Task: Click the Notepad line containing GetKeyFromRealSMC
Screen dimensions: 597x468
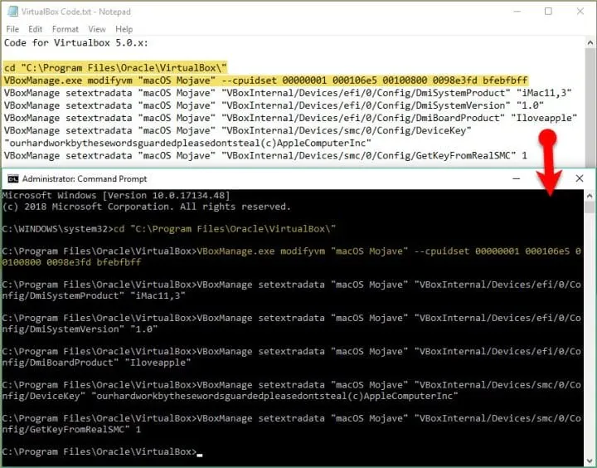Action: (x=265, y=156)
